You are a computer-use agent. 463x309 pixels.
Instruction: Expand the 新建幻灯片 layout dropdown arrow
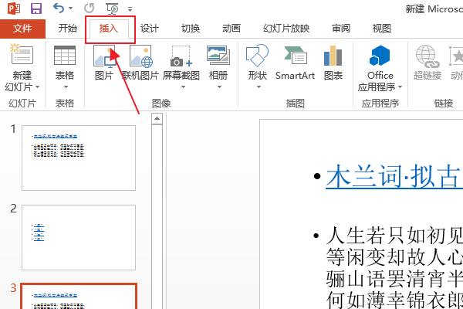click(38, 87)
